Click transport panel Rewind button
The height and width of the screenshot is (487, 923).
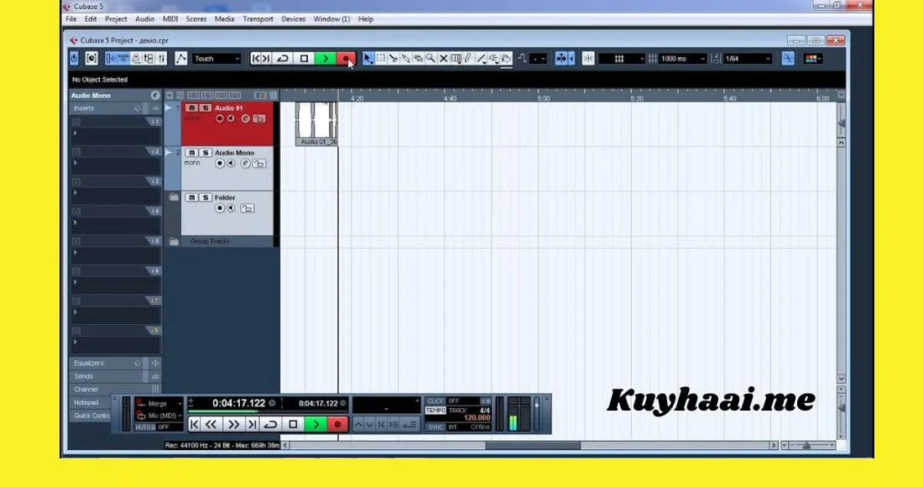(x=211, y=424)
